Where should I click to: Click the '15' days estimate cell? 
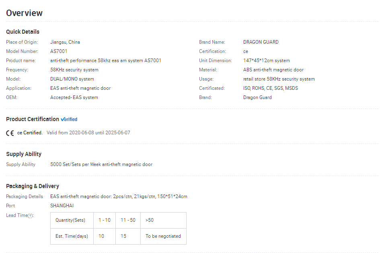pos(128,237)
